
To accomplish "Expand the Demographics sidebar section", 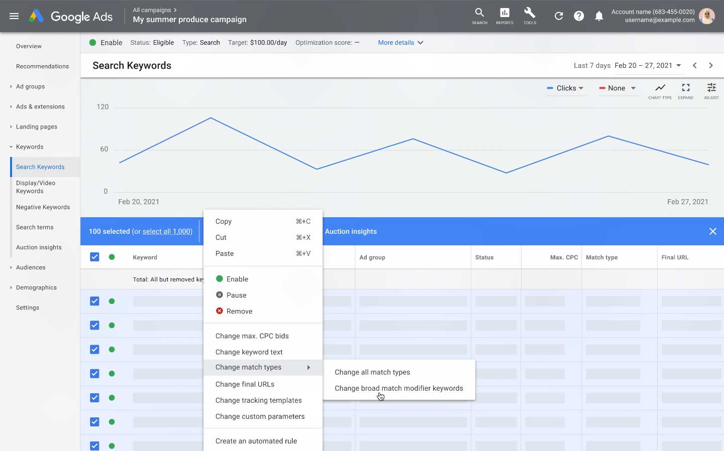I will (11, 287).
